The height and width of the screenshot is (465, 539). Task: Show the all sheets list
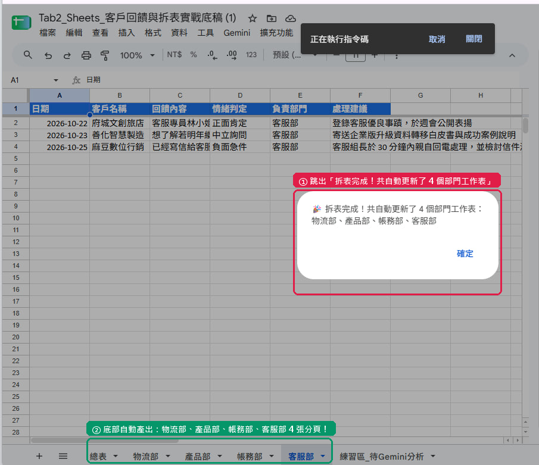point(63,456)
